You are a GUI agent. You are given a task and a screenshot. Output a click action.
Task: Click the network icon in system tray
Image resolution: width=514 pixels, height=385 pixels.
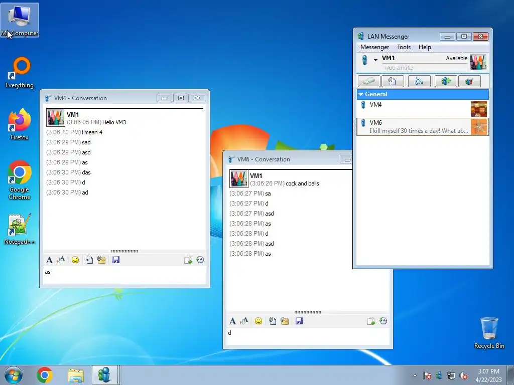pyautogui.click(x=451, y=376)
